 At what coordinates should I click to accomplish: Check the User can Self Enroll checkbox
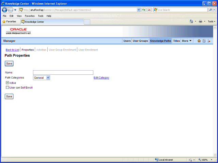point(7,88)
